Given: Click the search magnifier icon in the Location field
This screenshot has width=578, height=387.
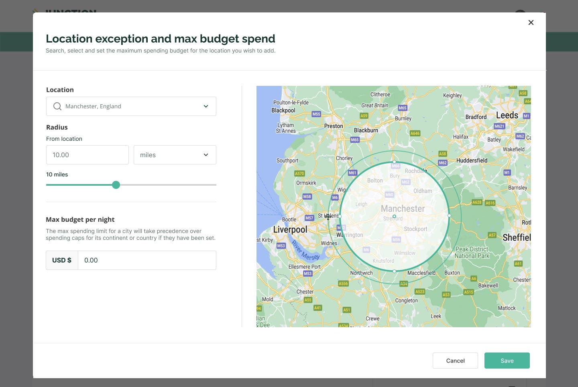Looking at the screenshot, I should (57, 106).
